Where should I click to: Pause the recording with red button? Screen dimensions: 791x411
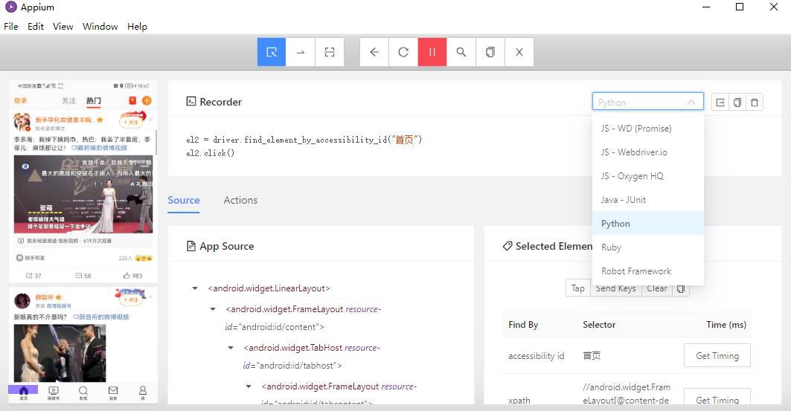[x=432, y=52]
